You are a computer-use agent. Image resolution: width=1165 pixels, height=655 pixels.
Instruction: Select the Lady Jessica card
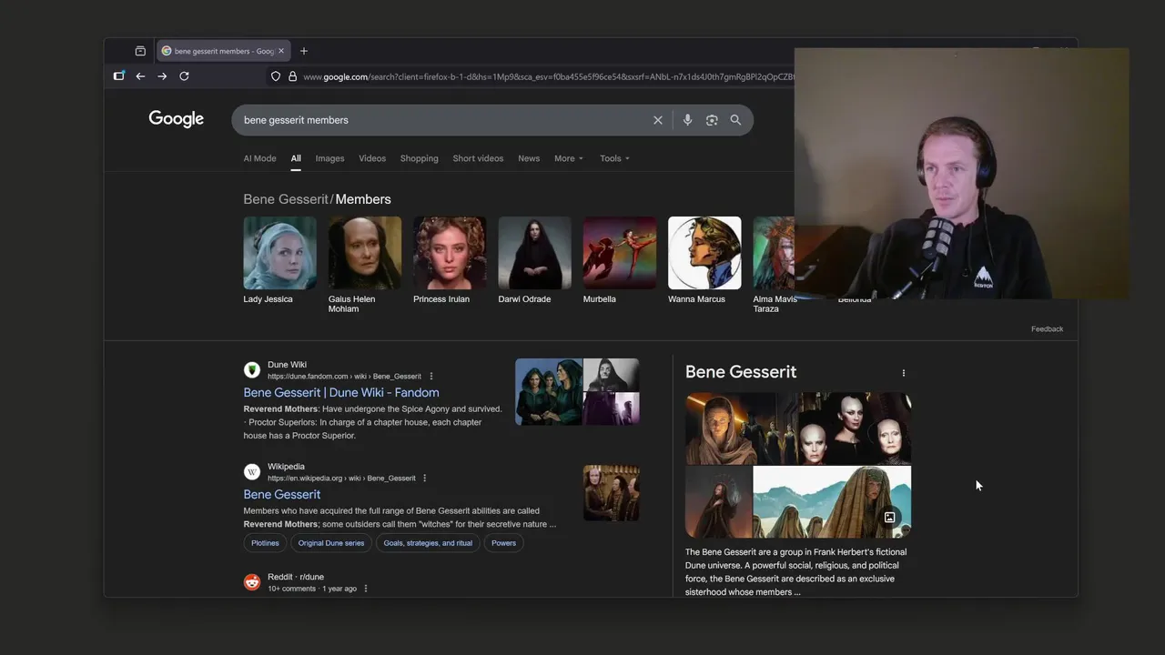[279, 260]
